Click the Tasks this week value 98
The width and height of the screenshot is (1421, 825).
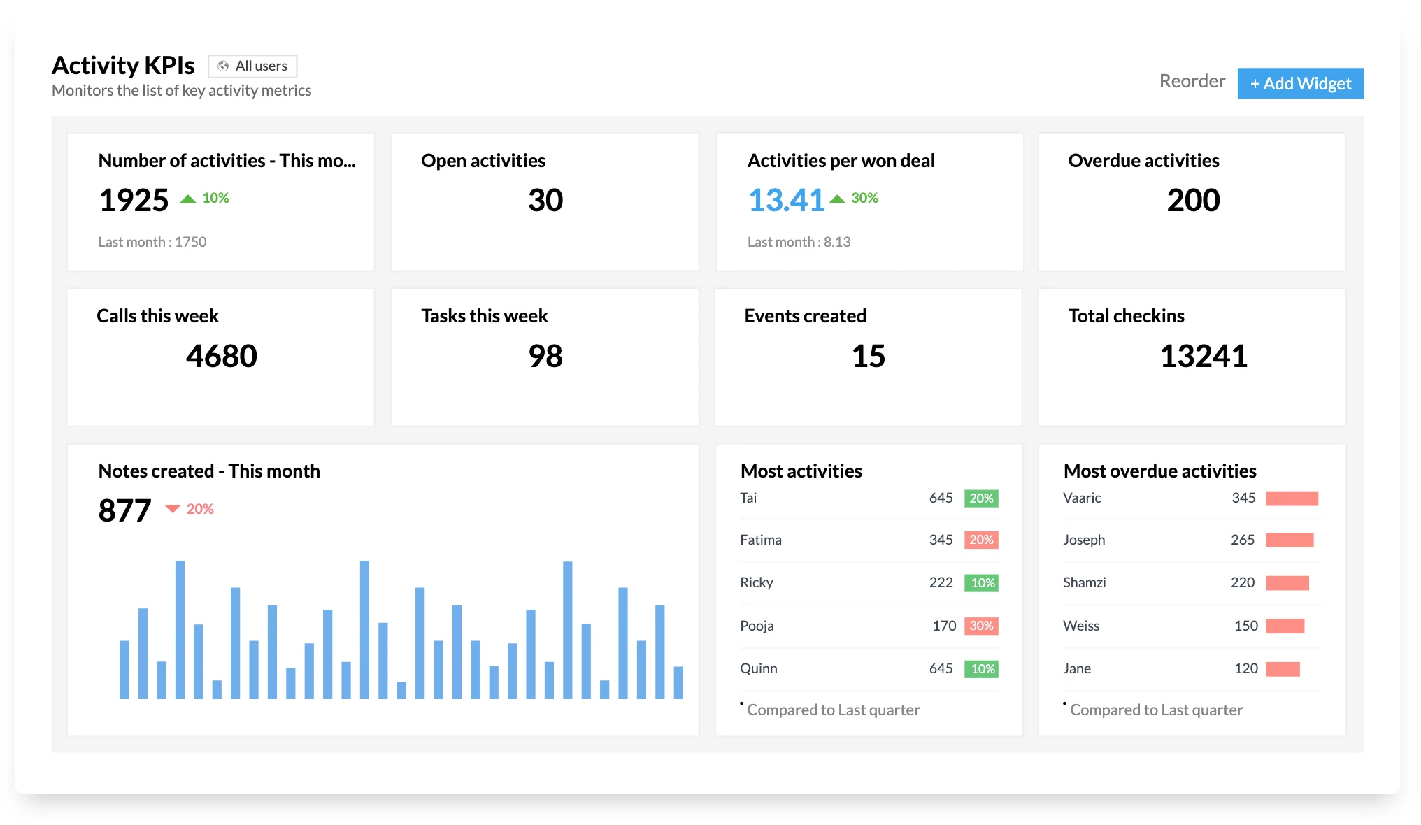(545, 356)
